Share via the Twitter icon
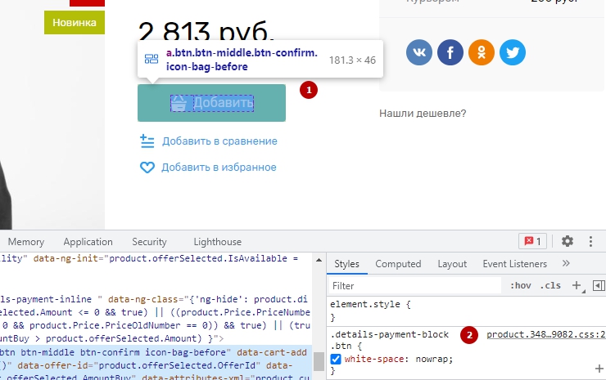The height and width of the screenshot is (380, 606). click(513, 53)
